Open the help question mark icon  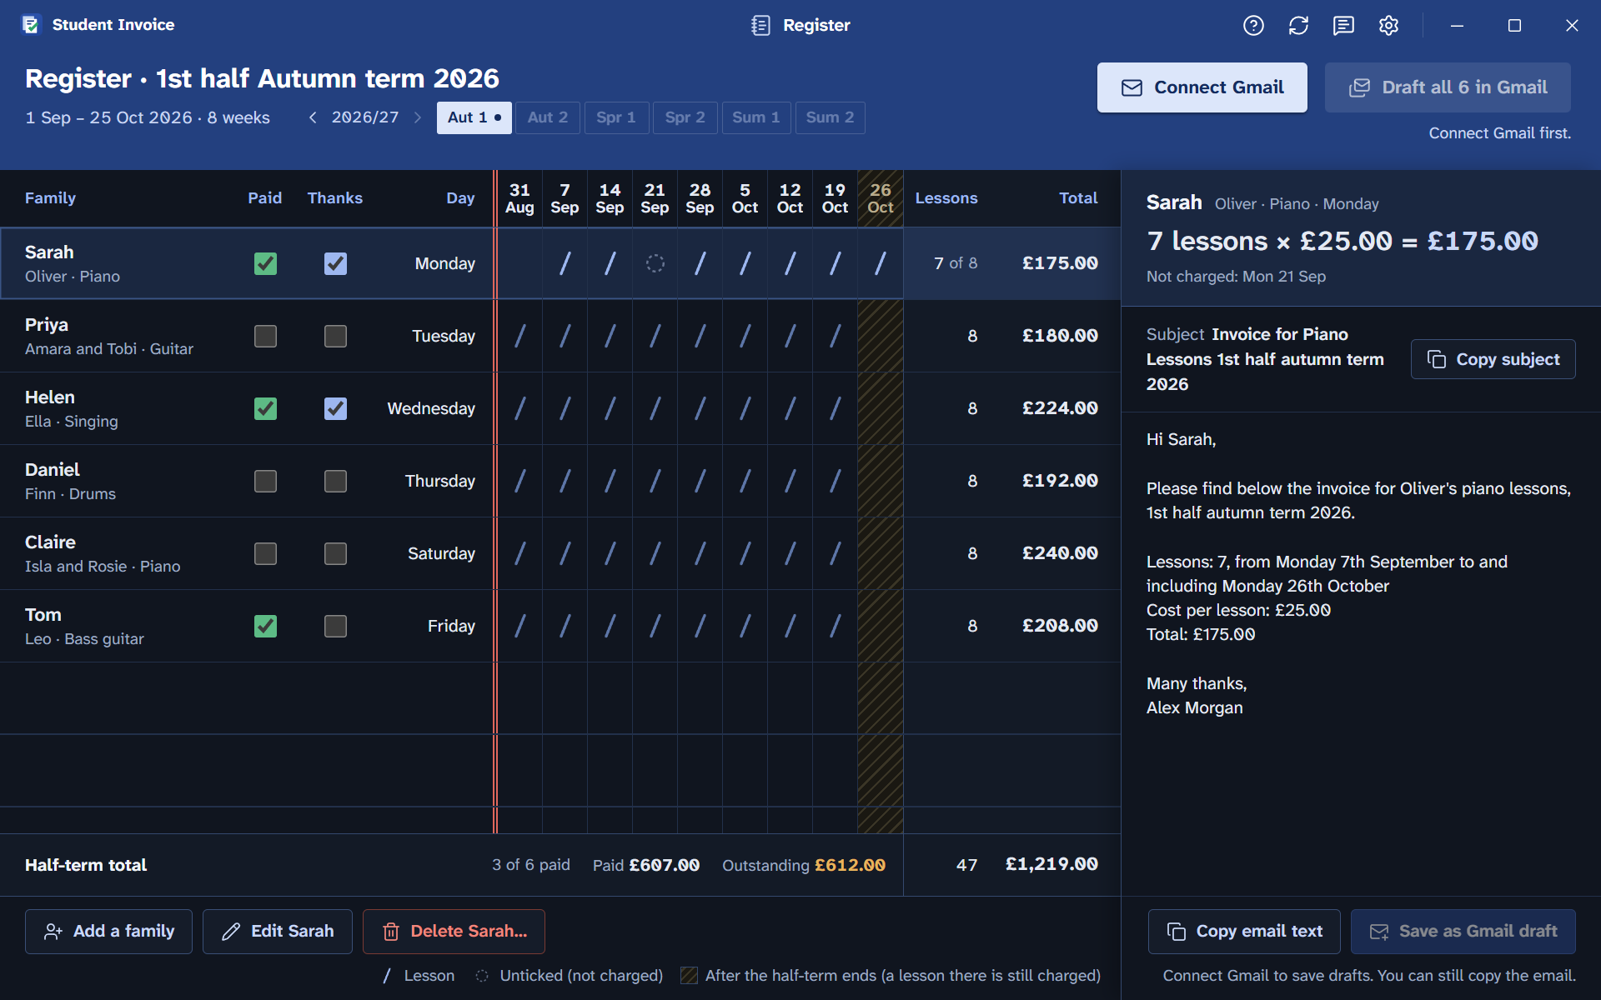click(1253, 26)
